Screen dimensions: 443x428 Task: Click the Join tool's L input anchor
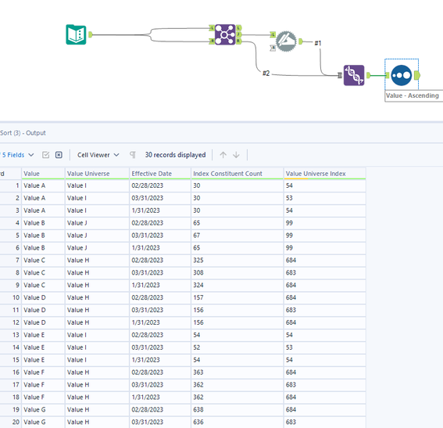[x=212, y=27]
